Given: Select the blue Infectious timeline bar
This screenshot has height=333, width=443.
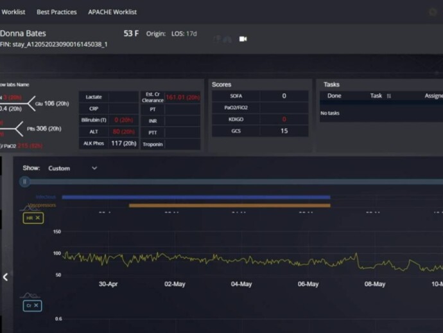Looking at the screenshot, I should (x=196, y=197).
